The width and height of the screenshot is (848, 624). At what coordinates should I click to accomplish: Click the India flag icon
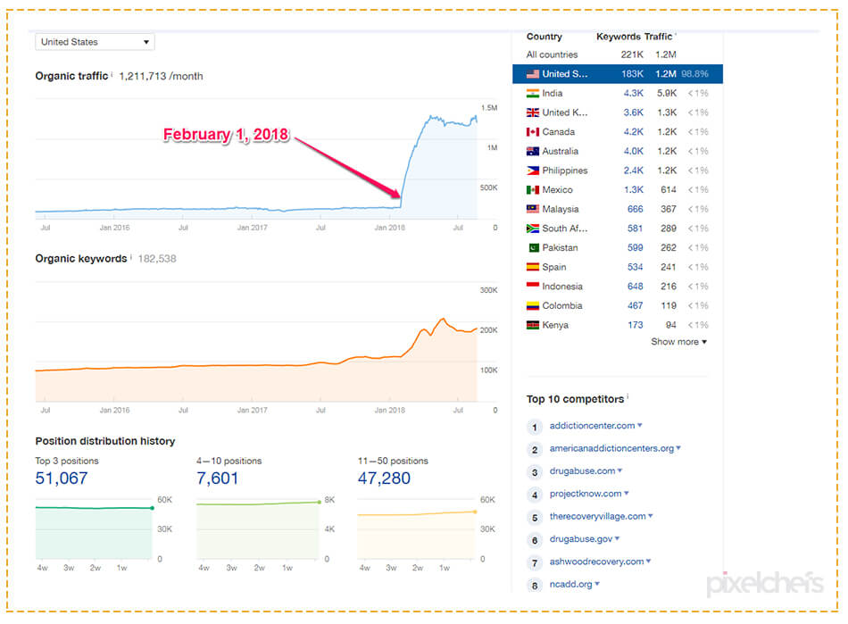click(533, 93)
